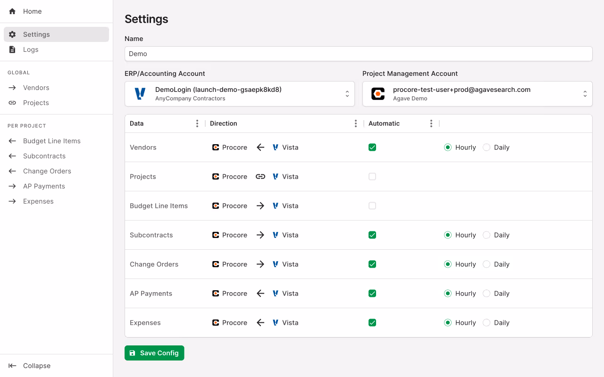Select Daily for Vendors row

(487, 148)
